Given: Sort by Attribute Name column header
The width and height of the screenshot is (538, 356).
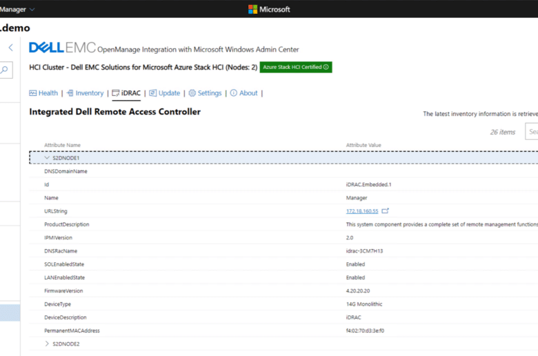Looking at the screenshot, I should 62,145.
